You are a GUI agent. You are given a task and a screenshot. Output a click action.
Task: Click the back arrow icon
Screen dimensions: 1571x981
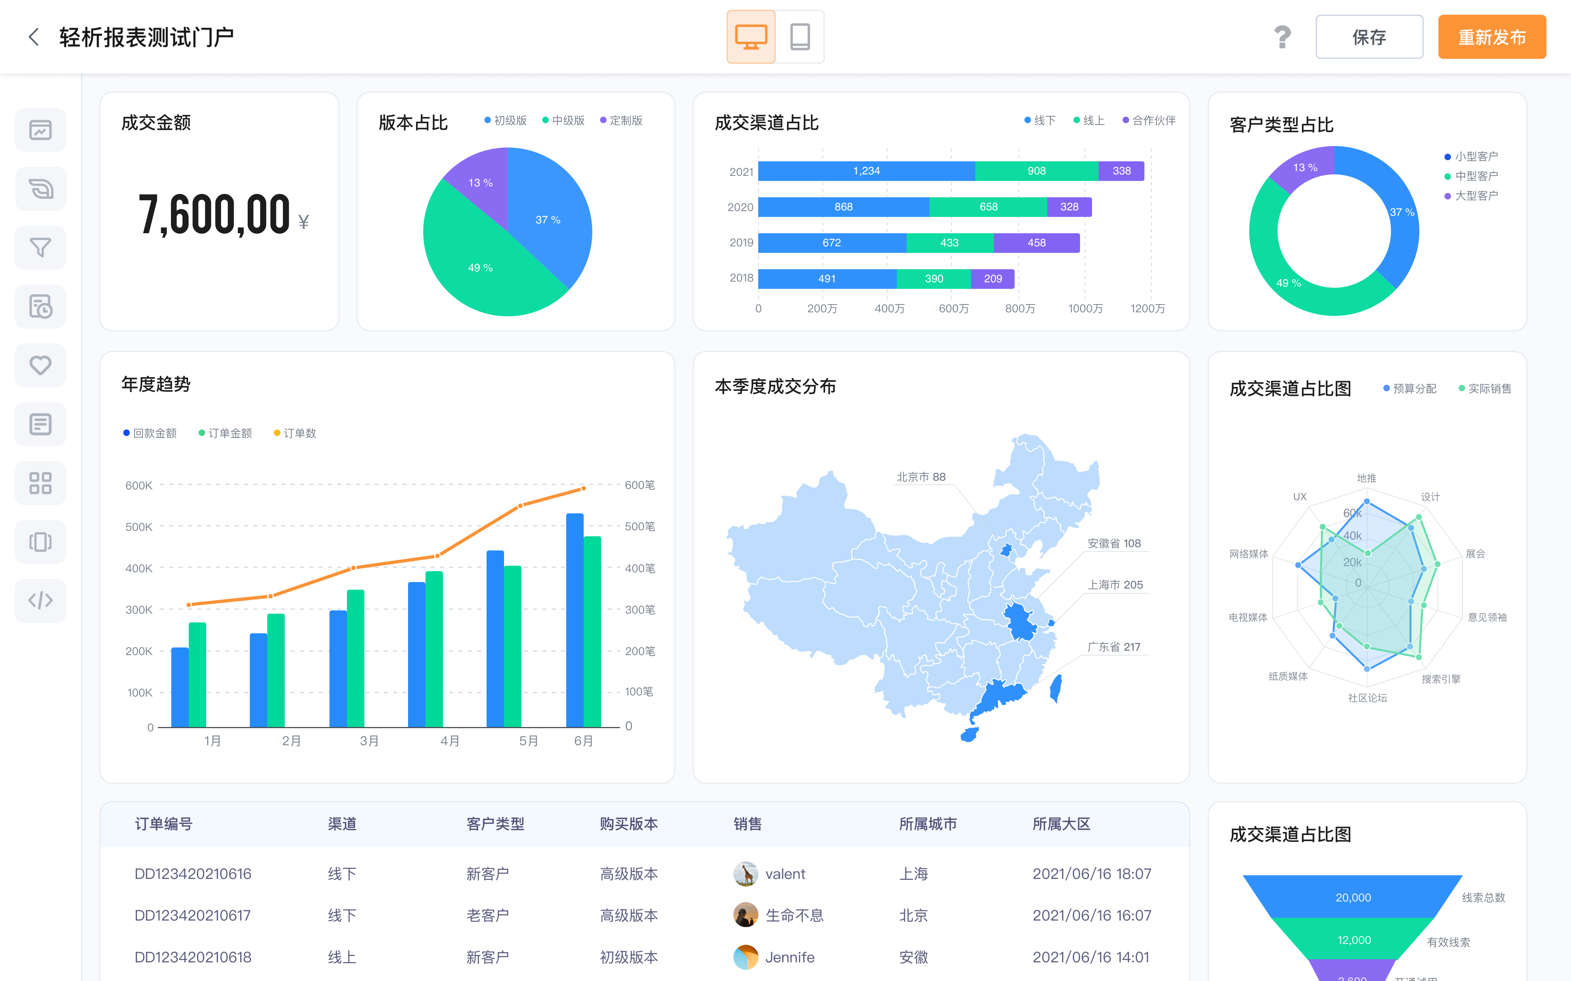tap(34, 37)
